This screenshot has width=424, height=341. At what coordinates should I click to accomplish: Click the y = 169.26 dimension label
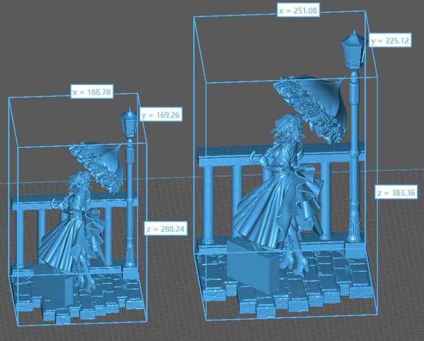coord(160,115)
